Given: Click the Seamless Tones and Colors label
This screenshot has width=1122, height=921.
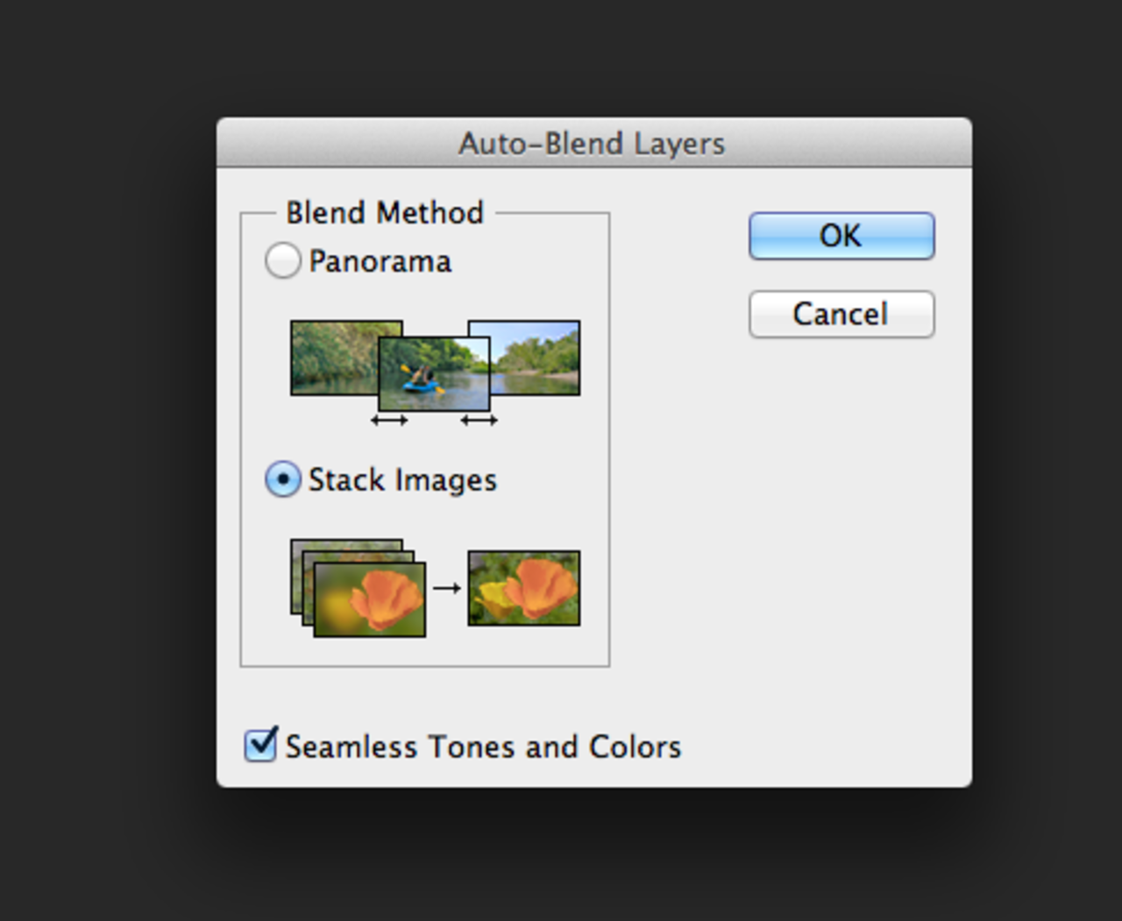Looking at the screenshot, I should (x=483, y=747).
